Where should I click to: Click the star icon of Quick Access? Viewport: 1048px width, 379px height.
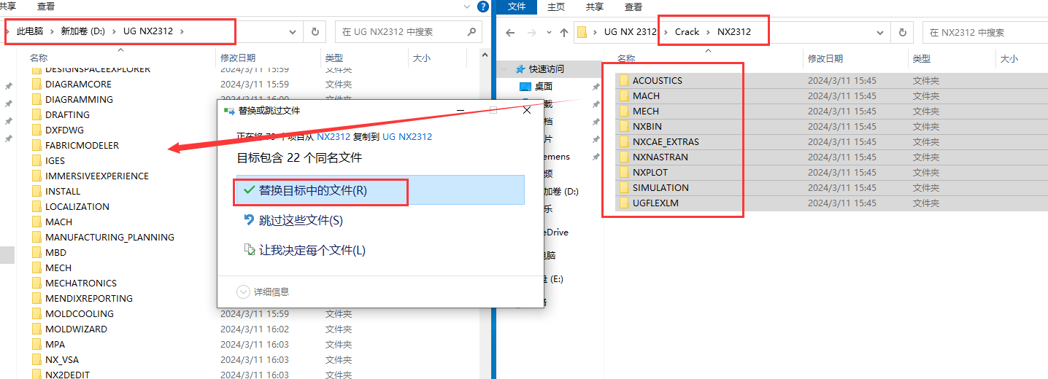click(520, 69)
